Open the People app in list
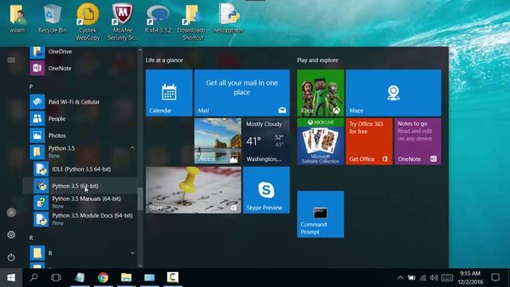Screen dimensions: 510x287 click(x=80, y=119)
